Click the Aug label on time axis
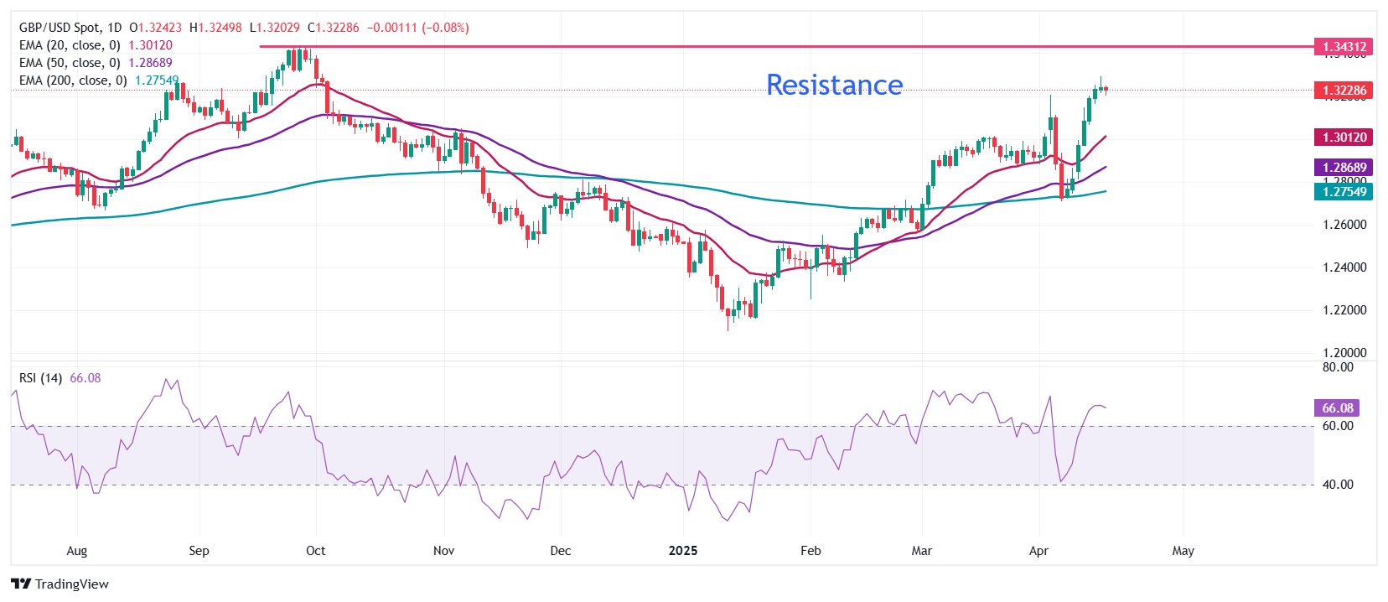 tap(76, 551)
